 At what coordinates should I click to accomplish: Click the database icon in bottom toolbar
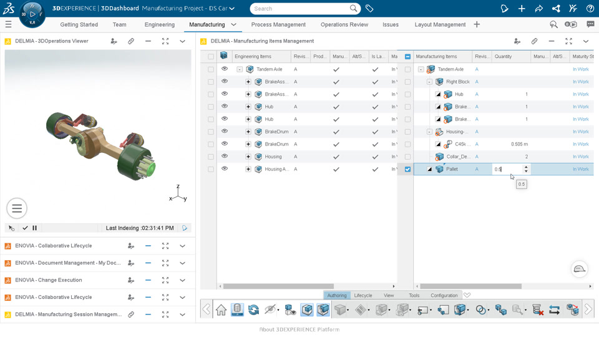point(237,310)
